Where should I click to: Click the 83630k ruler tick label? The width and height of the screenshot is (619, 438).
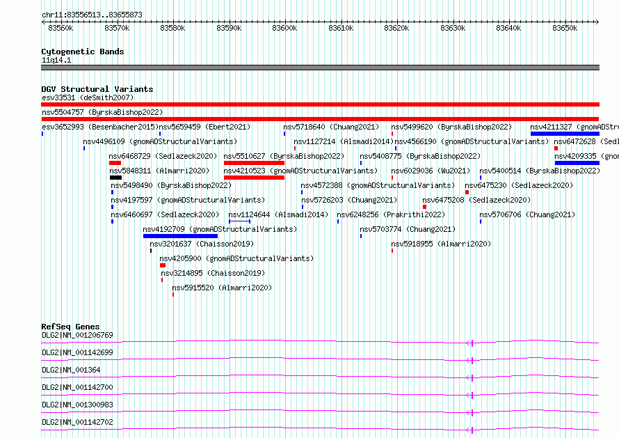click(453, 28)
